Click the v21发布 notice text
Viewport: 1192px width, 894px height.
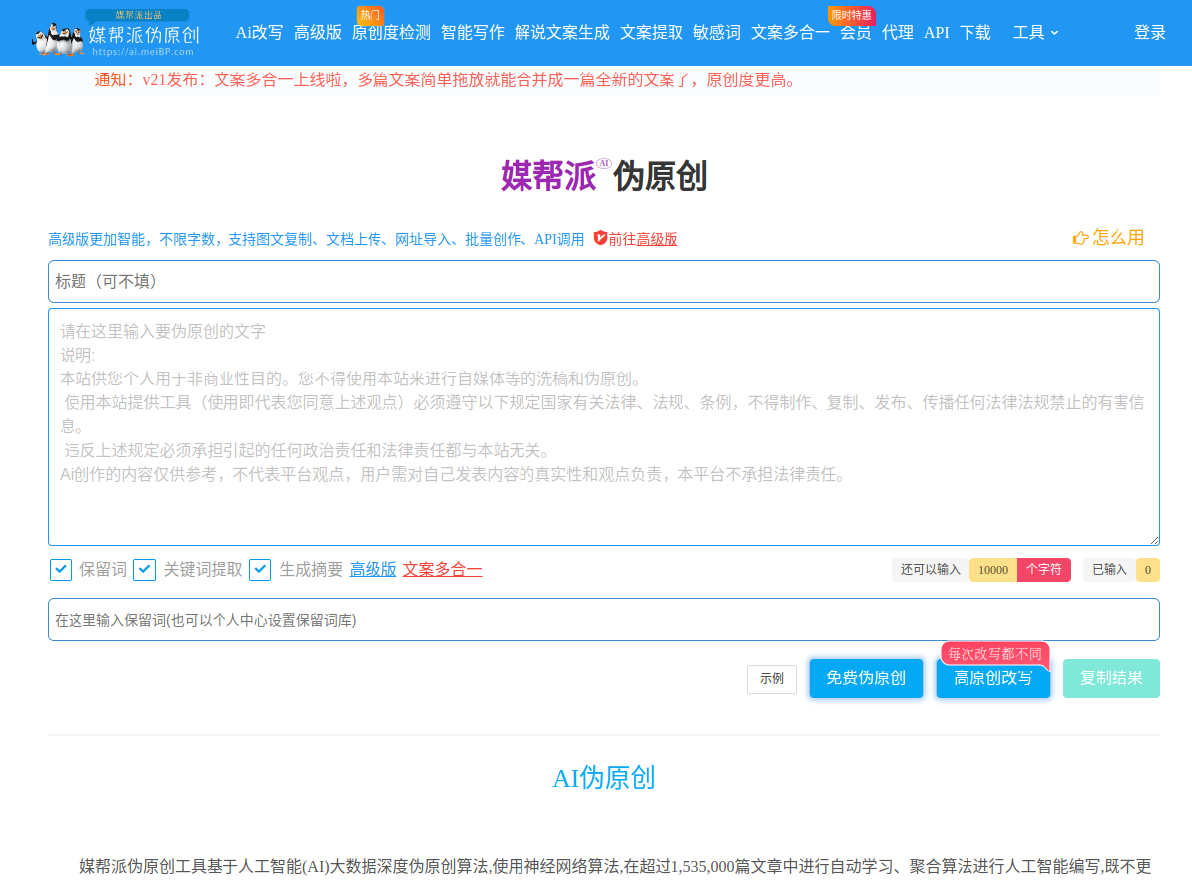[446, 80]
